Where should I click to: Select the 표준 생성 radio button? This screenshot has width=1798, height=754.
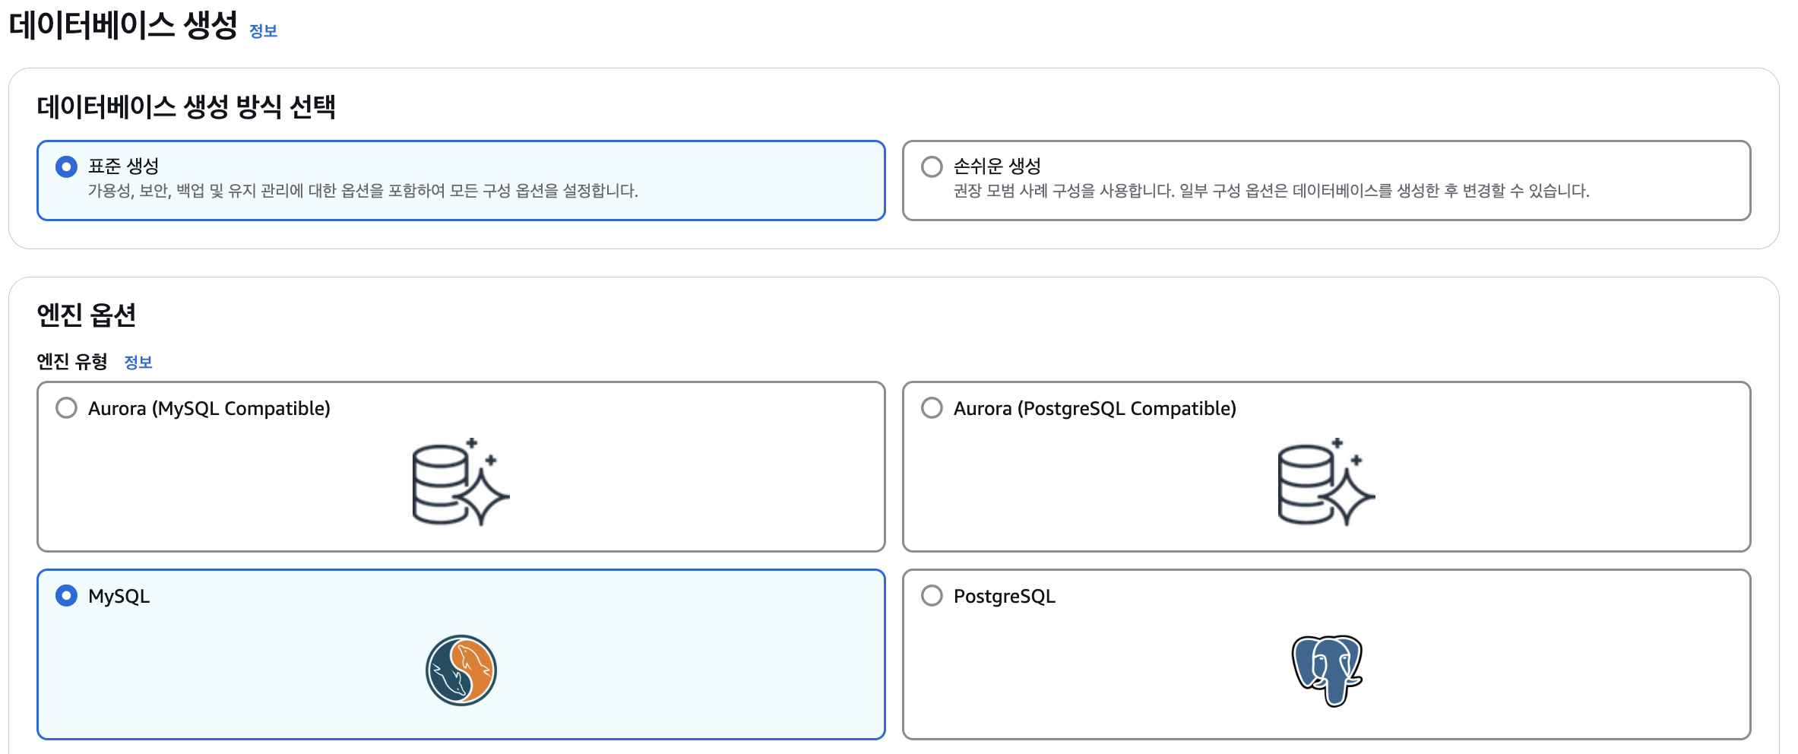(66, 166)
